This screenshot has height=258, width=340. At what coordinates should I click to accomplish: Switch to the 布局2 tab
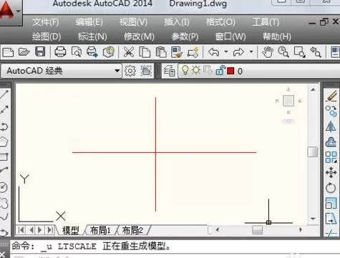point(132,230)
